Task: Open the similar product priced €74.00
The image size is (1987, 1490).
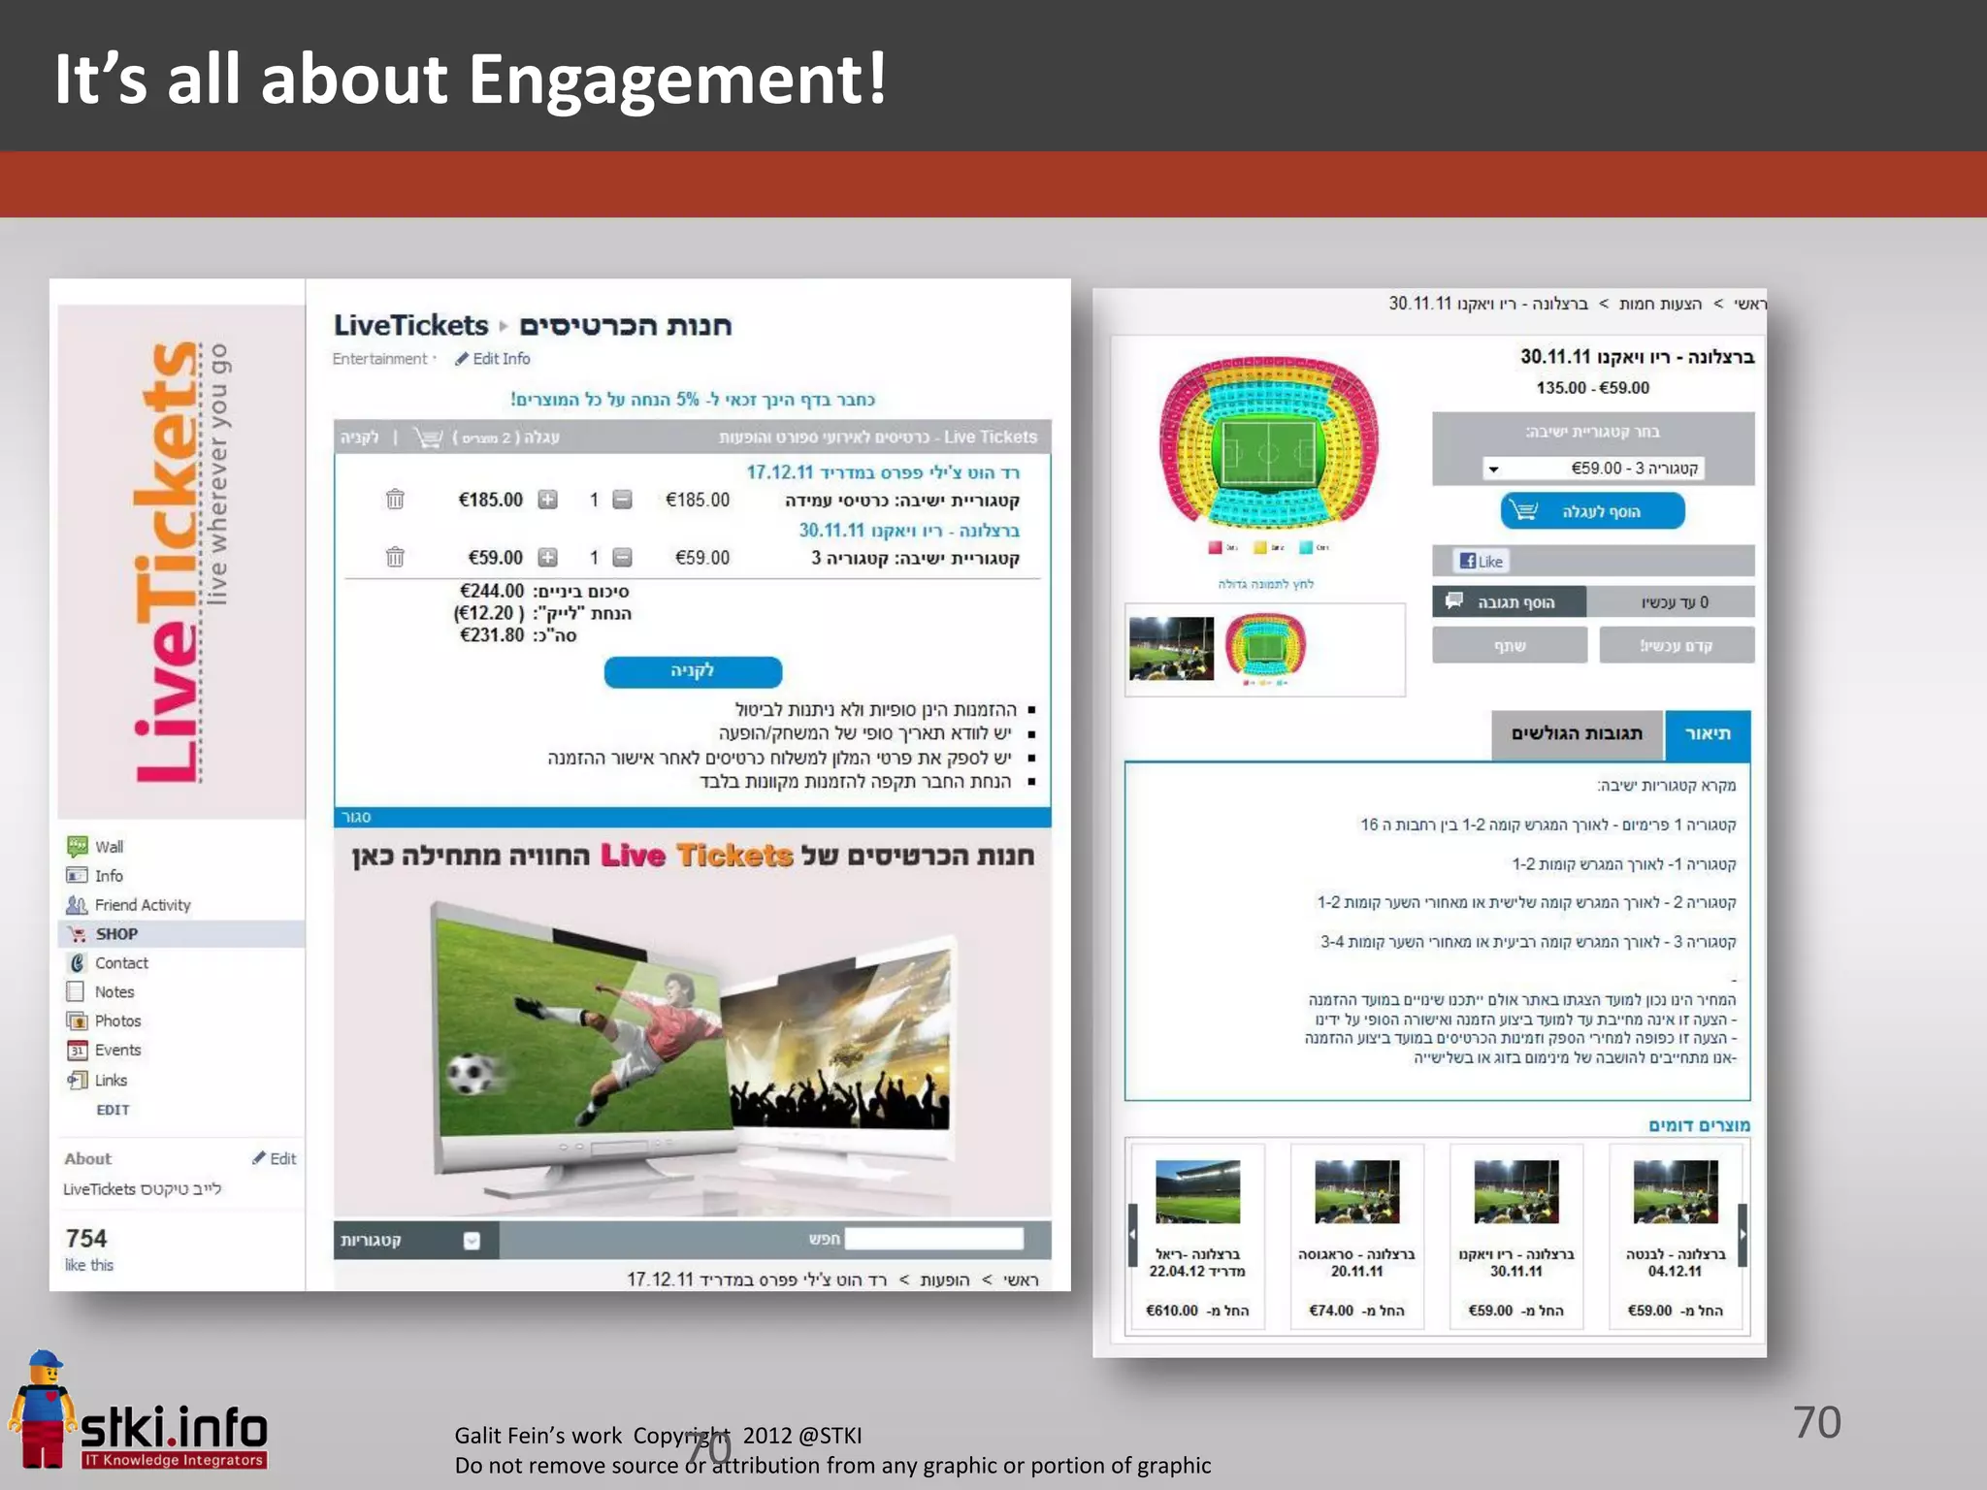Action: (x=1356, y=1239)
